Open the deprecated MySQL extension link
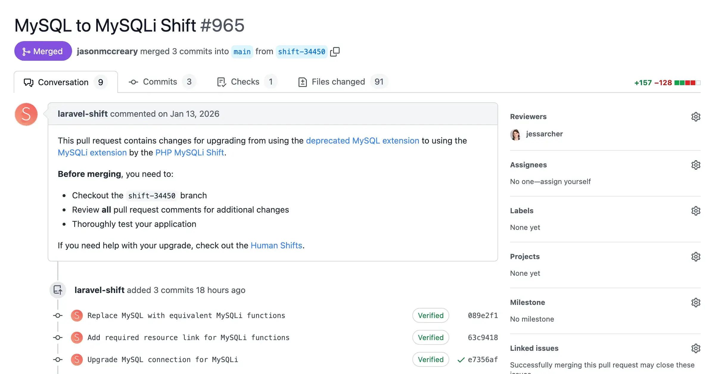The image size is (715, 374). [x=363, y=141]
